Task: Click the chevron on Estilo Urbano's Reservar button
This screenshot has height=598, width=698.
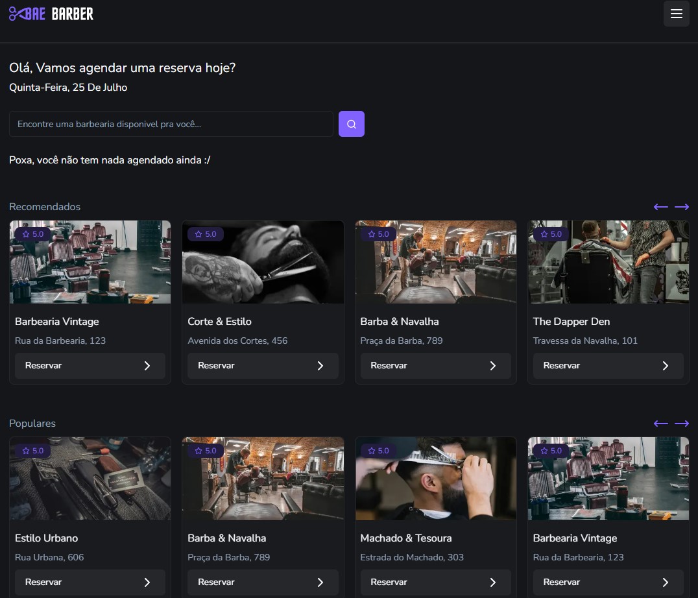Action: click(147, 582)
